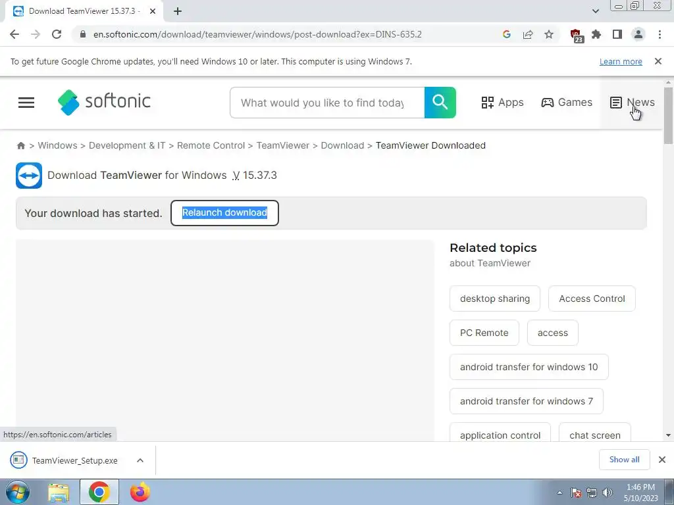The height and width of the screenshot is (505, 674).
Task: Click the Softonic logo
Action: (104, 102)
